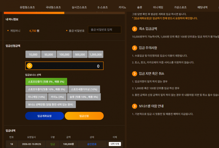
Task: Click the 입금계좌요청 button
Action: coord(45,116)
